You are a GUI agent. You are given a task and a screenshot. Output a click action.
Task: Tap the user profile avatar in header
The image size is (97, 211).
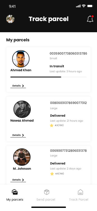10,19
